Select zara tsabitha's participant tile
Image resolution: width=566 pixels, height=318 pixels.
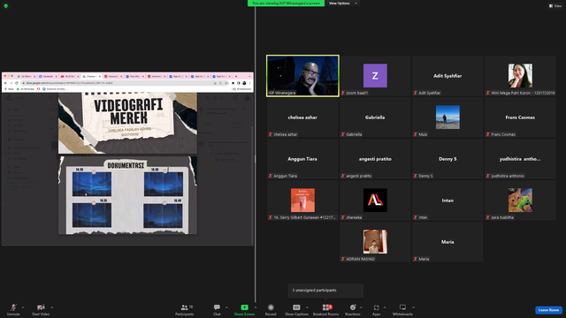(520, 201)
